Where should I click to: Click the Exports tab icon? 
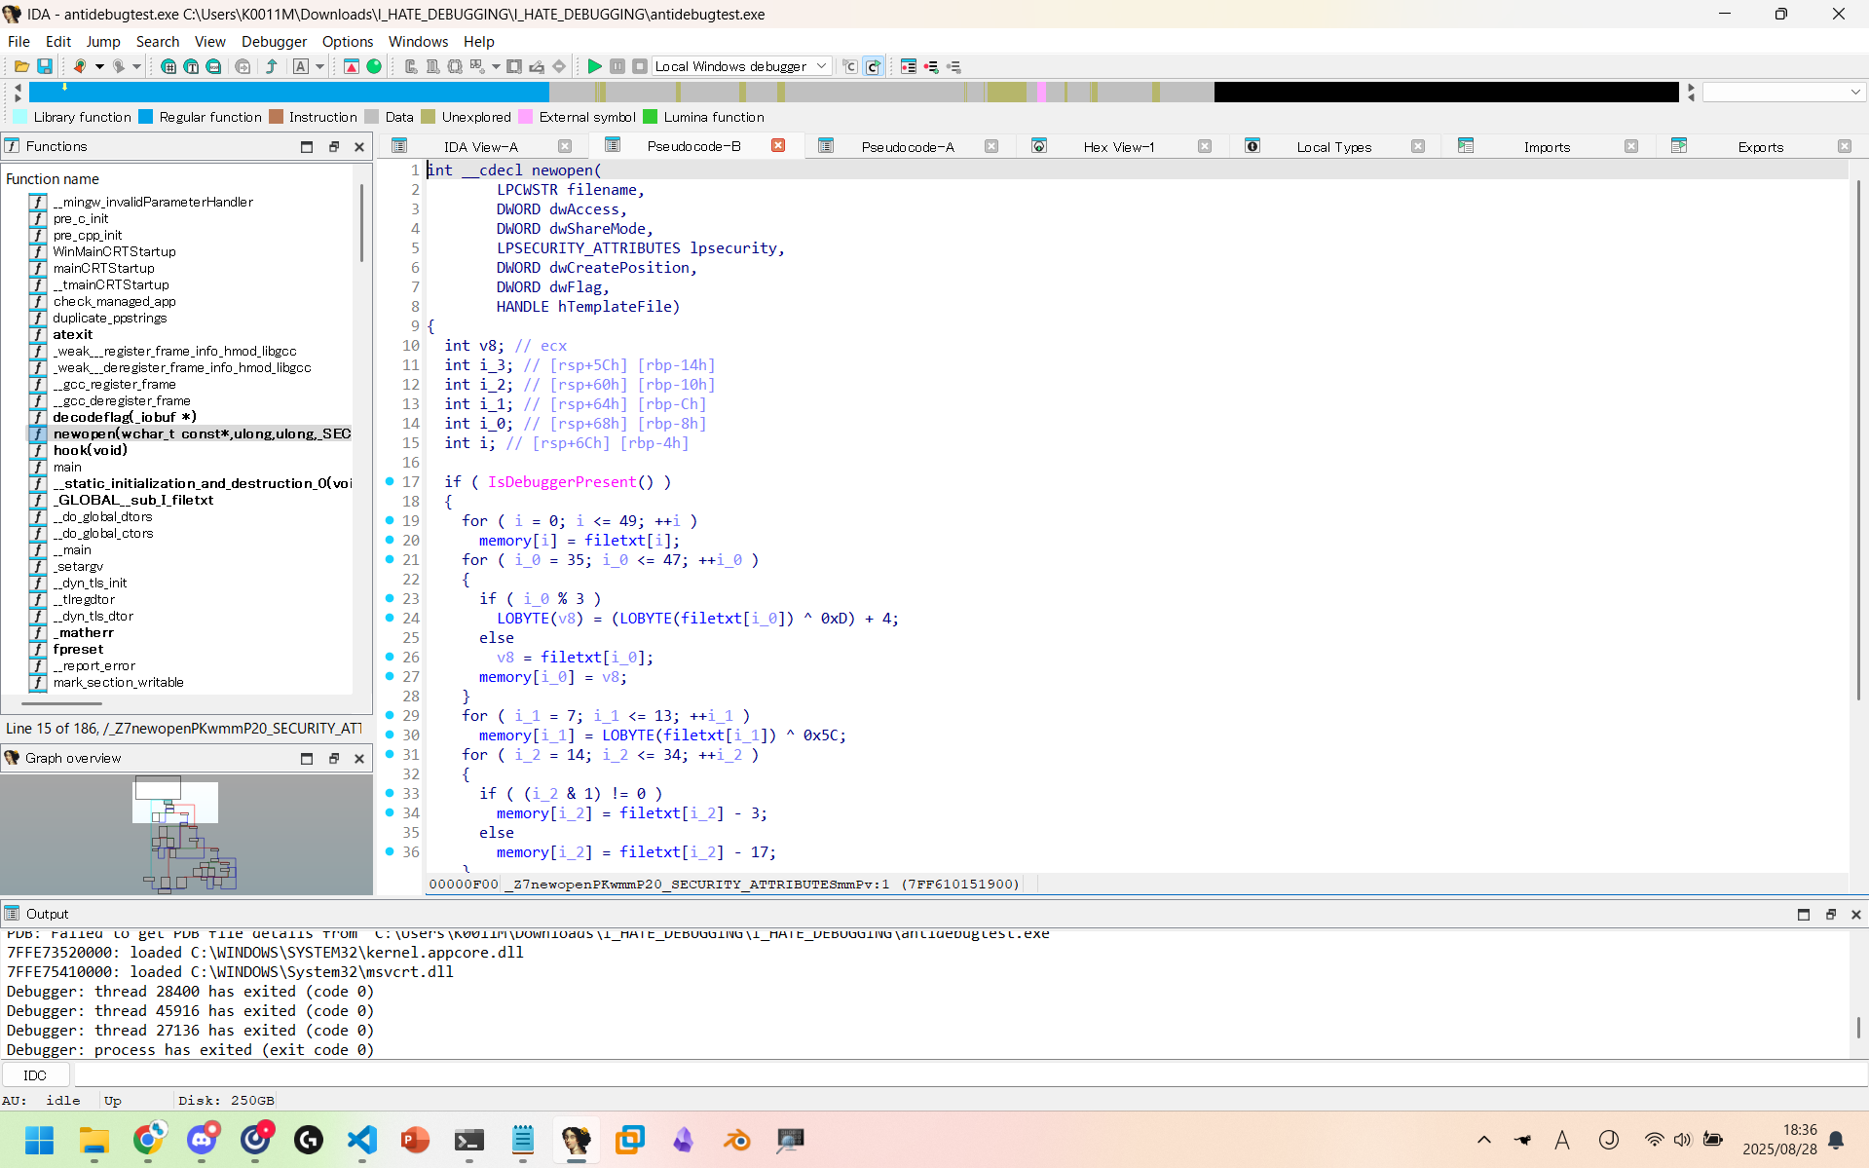click(1679, 146)
